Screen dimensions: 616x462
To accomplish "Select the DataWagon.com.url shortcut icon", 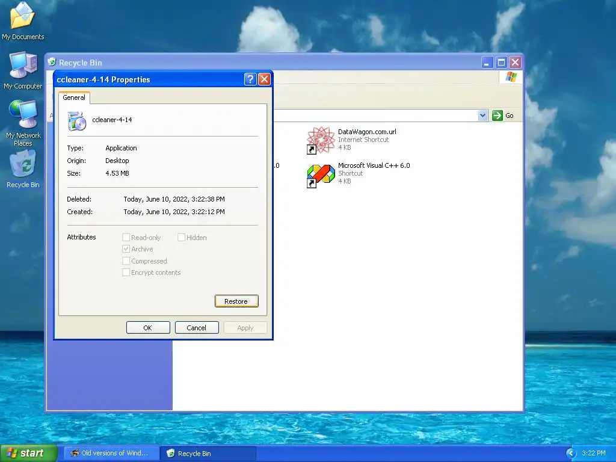I will coord(321,140).
